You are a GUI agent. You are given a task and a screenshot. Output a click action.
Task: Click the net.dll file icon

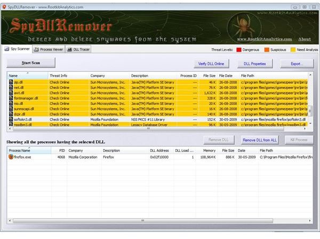click(x=11, y=87)
